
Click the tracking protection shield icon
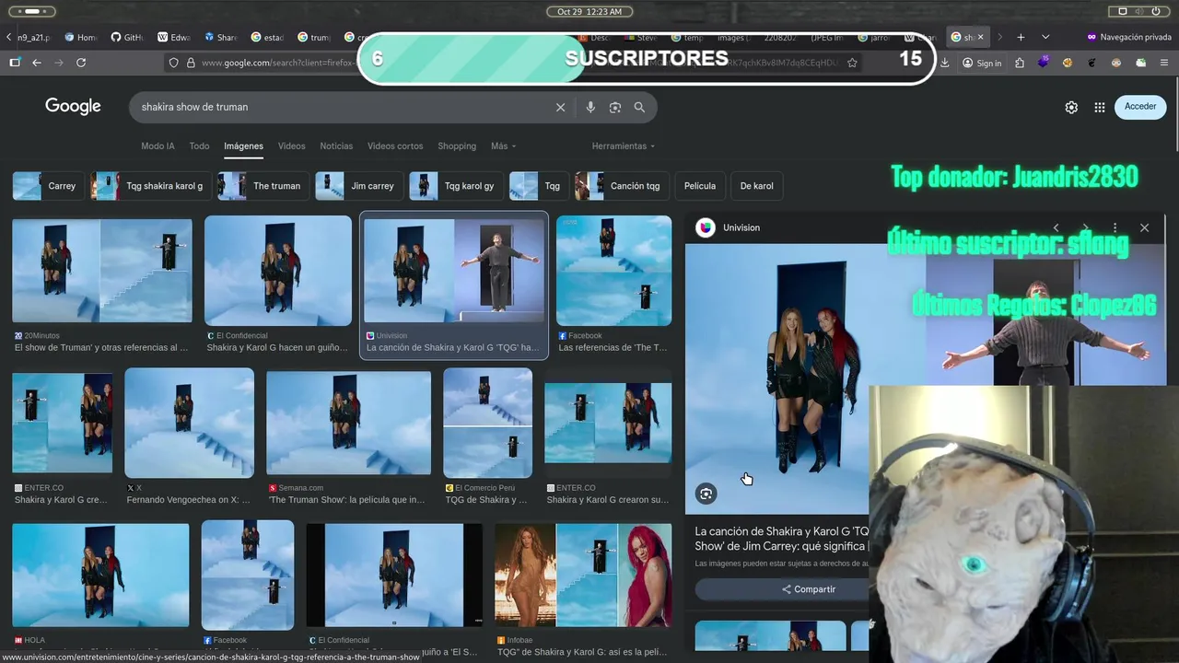(x=173, y=63)
